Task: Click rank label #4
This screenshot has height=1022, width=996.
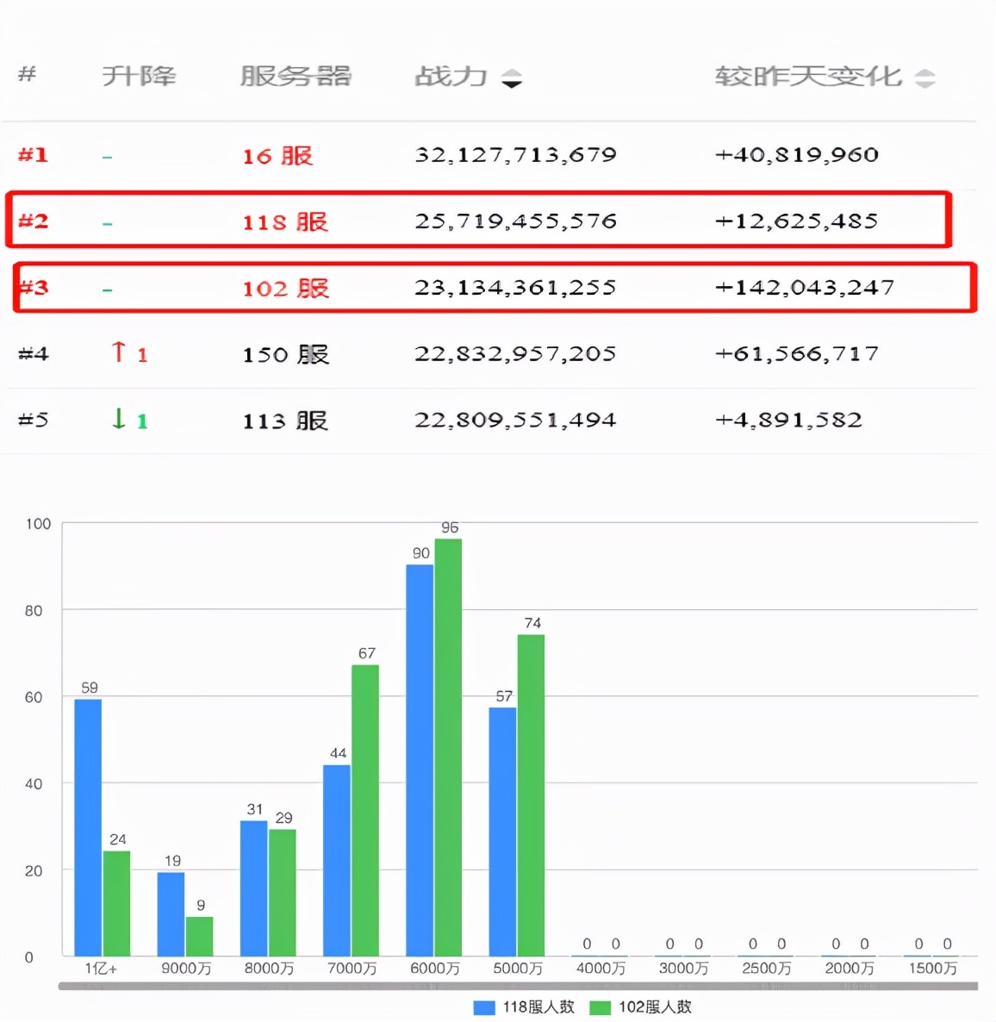Action: [34, 354]
